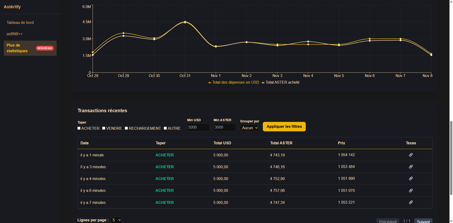
Task: Open transaction link for 1 minute ago row
Action: click(x=411, y=155)
